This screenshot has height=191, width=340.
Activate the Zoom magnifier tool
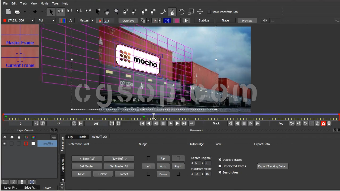[116, 12]
